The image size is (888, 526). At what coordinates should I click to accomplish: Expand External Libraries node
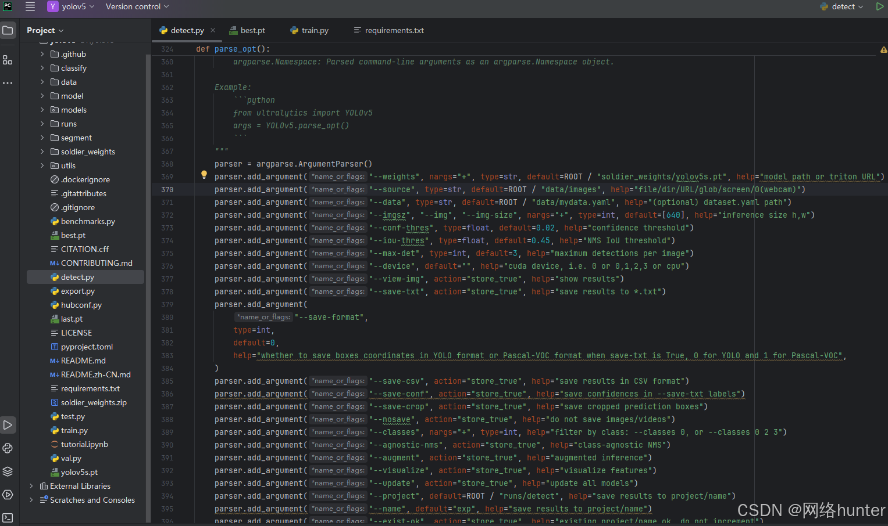[31, 486]
